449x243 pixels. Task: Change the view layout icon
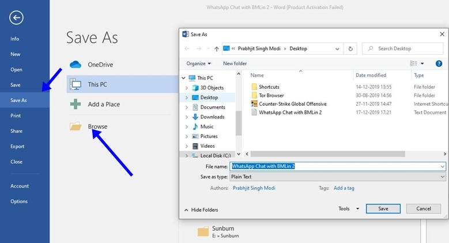413,63
